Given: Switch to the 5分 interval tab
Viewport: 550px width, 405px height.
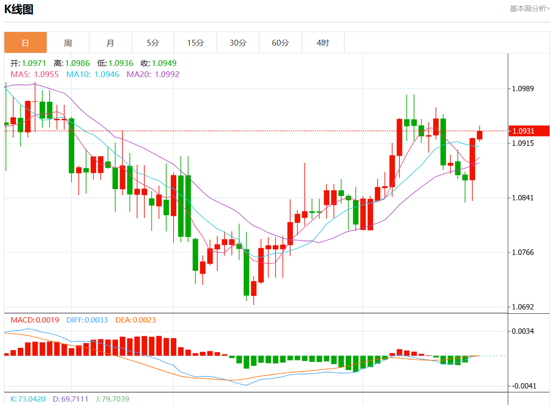Looking at the screenshot, I should click(153, 43).
